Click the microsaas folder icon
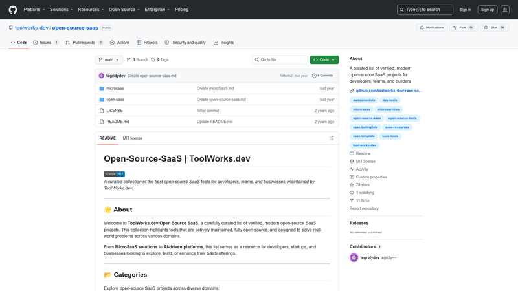The height and width of the screenshot is (291, 518). point(102,89)
